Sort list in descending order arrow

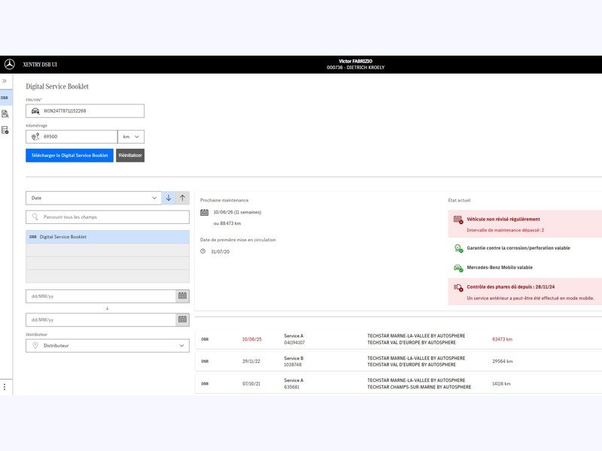pos(169,198)
